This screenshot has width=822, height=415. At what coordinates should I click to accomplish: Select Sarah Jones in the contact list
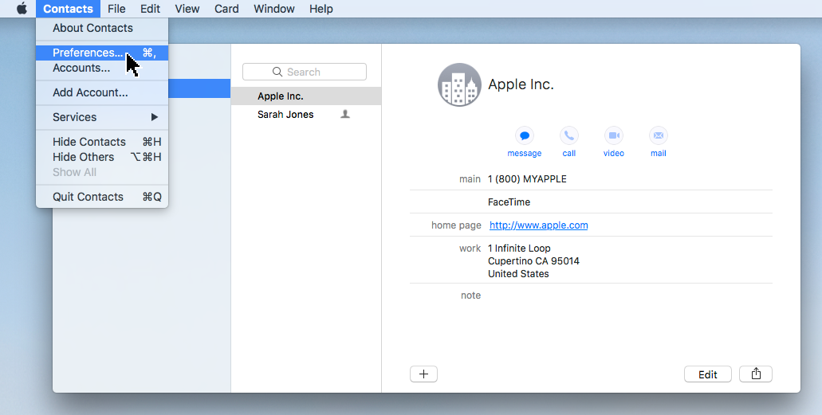point(285,115)
